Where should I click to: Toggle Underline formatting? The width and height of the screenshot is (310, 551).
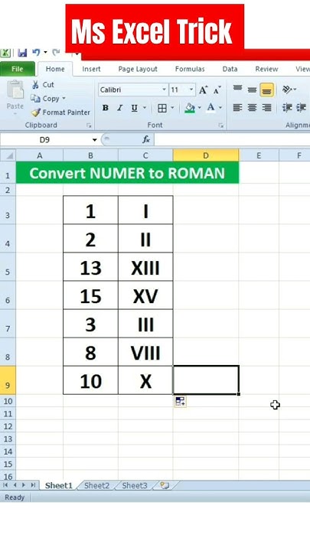pyautogui.click(x=134, y=108)
